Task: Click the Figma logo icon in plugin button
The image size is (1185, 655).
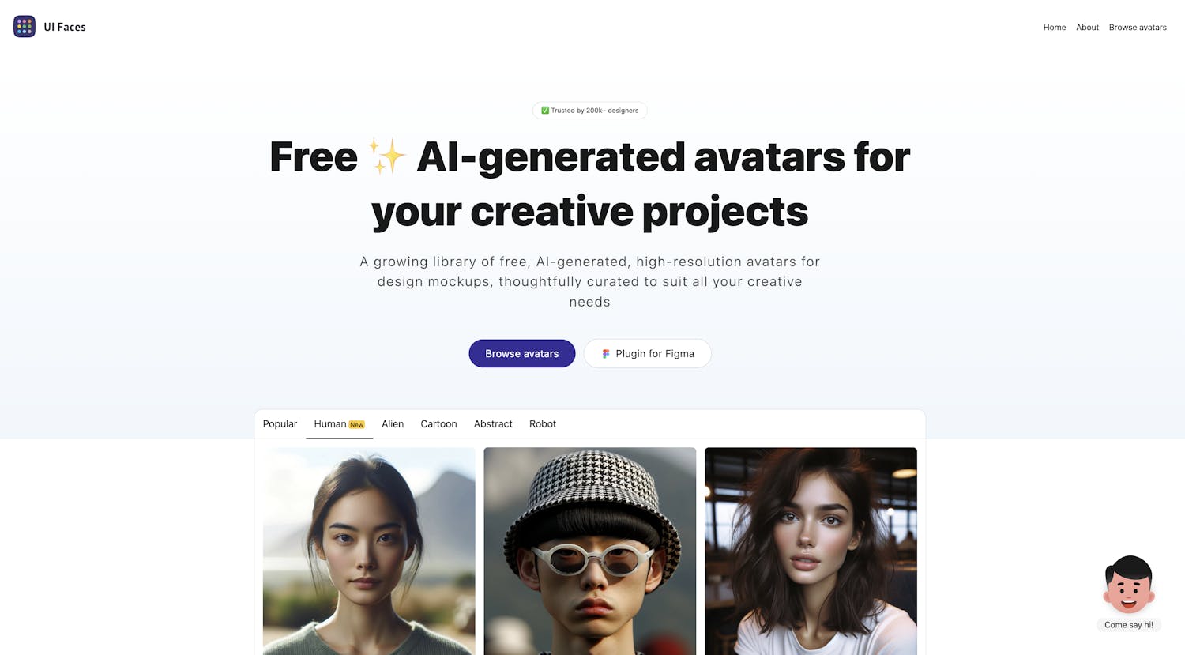Action: click(606, 354)
